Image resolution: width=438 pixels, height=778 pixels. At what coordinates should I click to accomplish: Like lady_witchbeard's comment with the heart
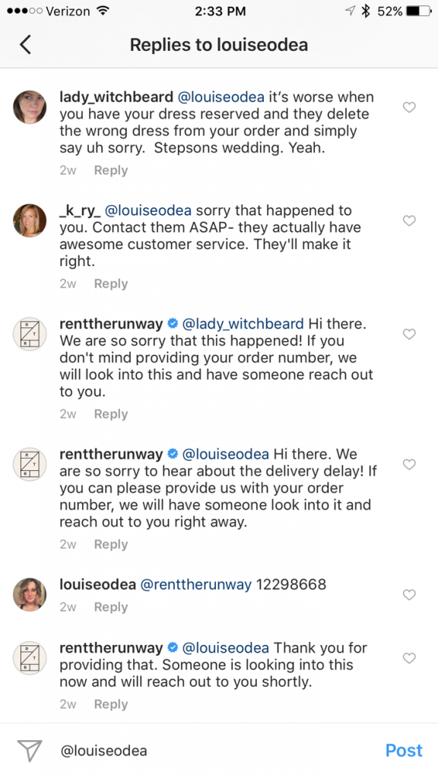409,107
